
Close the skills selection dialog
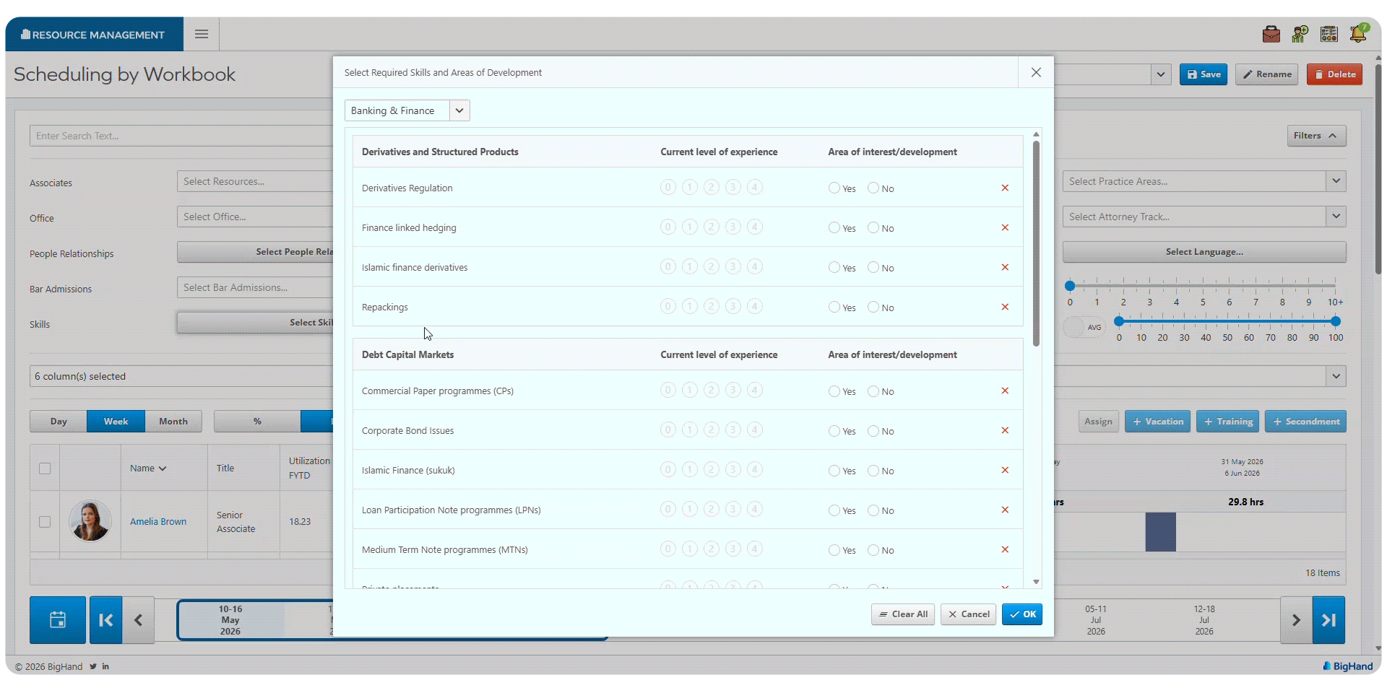click(1036, 72)
